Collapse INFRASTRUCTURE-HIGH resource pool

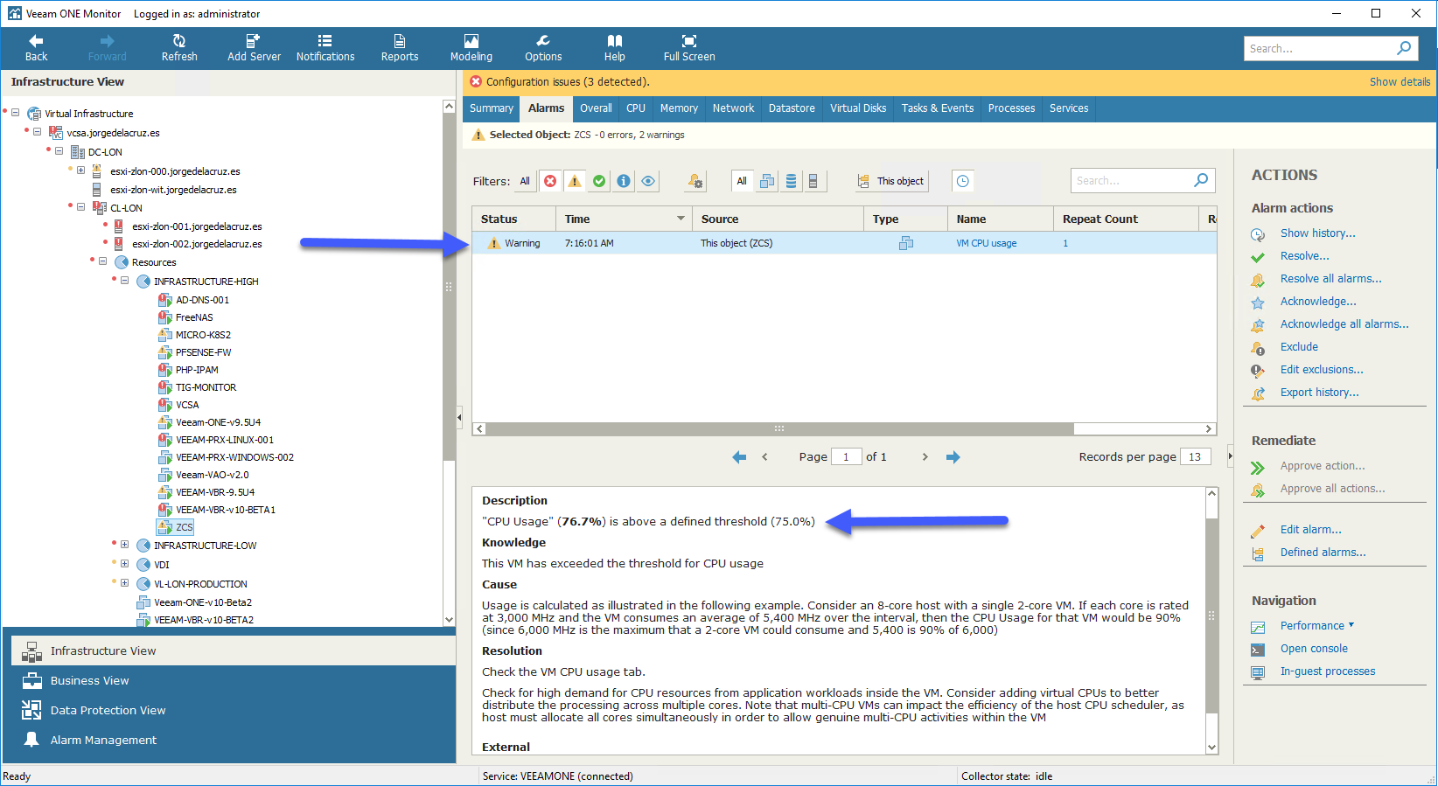coord(124,281)
